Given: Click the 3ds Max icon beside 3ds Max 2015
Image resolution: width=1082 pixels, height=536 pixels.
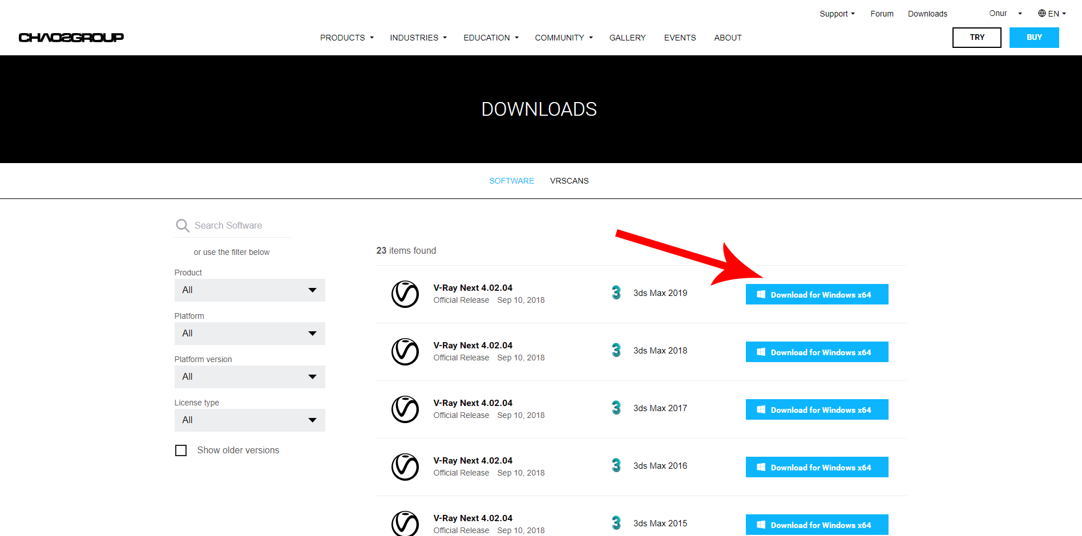Looking at the screenshot, I should coord(616,523).
